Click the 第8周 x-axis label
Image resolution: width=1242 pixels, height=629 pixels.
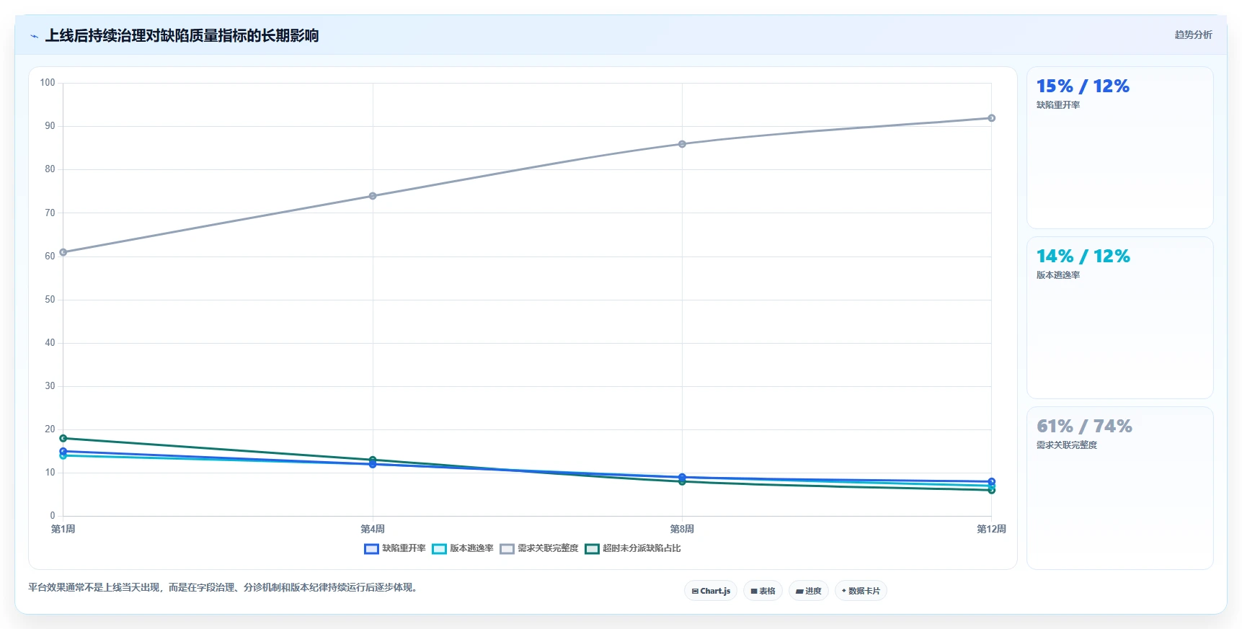[682, 529]
